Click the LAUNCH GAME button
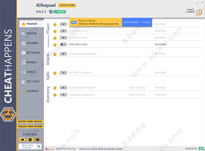 [x=67, y=5]
